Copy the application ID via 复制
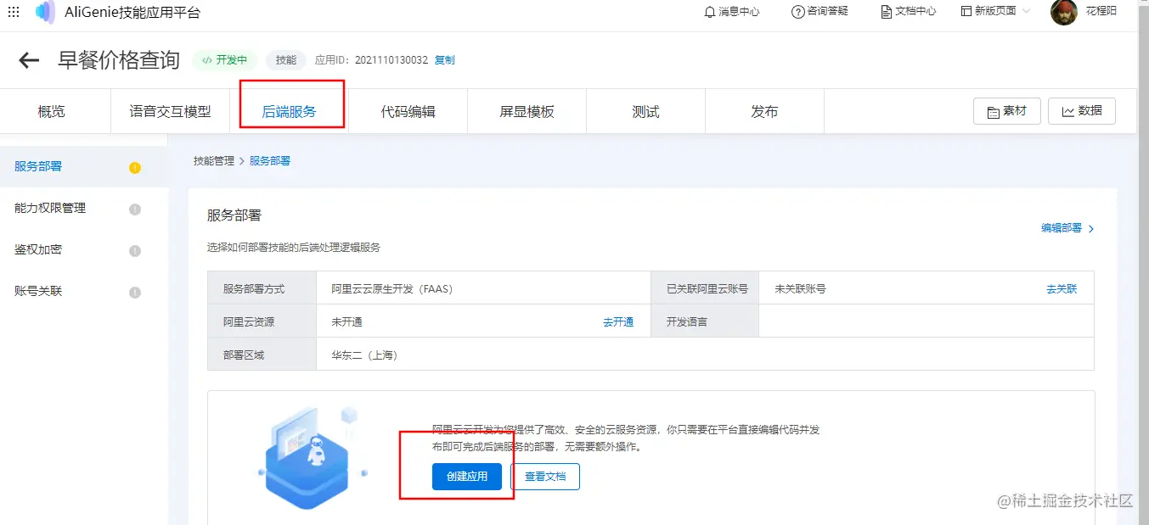Screen dimensions: 1149x525 [444, 60]
